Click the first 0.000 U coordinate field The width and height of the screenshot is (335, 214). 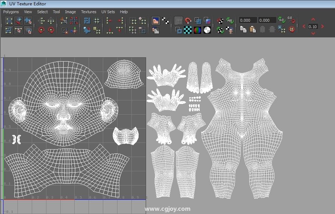(x=247, y=20)
